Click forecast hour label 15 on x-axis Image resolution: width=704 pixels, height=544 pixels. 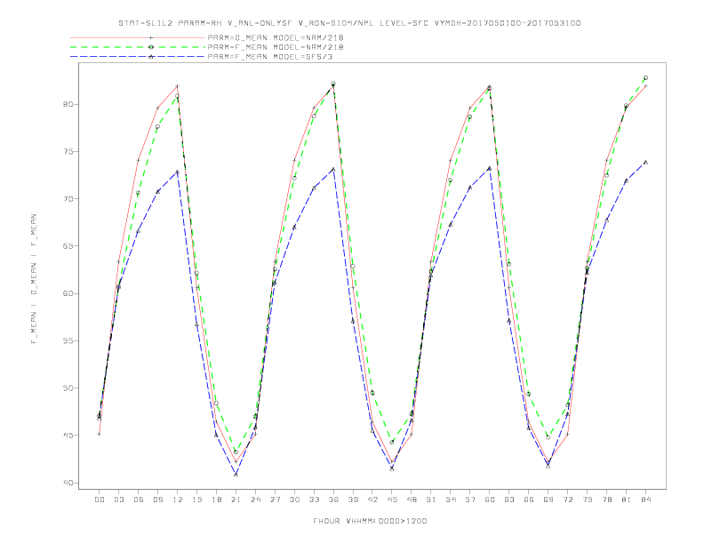coord(196,500)
